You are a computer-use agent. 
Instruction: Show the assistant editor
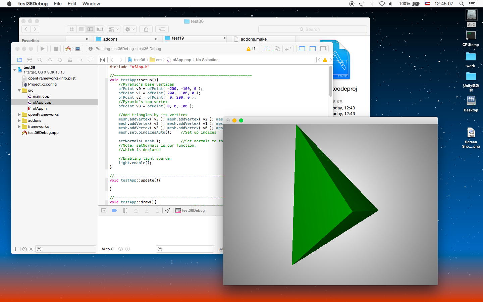pyautogui.click(x=277, y=49)
